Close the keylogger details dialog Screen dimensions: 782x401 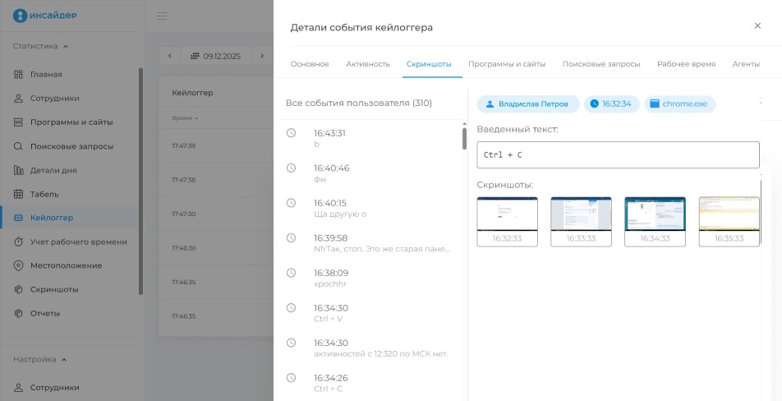[757, 26]
